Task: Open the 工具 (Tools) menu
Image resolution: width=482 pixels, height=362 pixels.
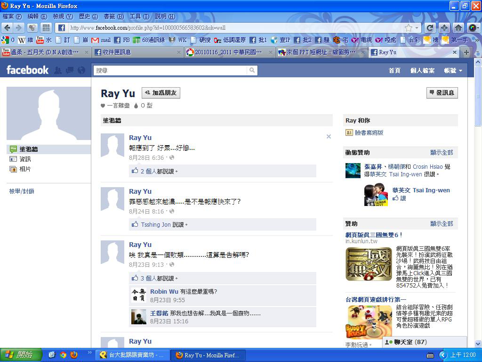Action: pos(139,16)
